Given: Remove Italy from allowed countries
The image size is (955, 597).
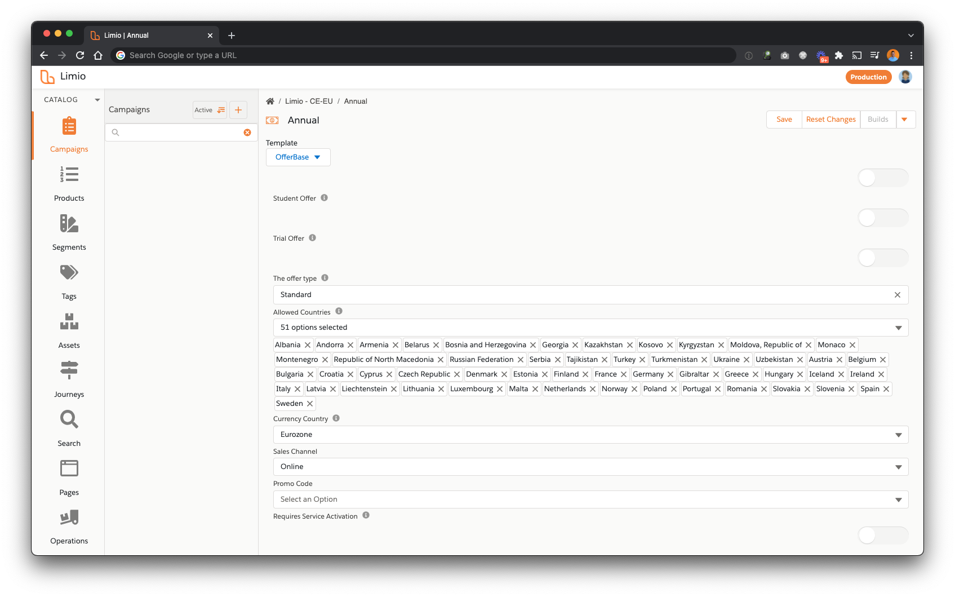Looking at the screenshot, I should [x=297, y=389].
